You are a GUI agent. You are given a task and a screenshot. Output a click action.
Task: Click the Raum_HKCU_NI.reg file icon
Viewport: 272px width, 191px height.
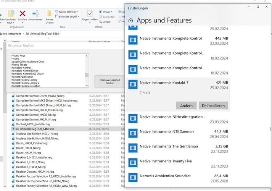click(x=13, y=148)
